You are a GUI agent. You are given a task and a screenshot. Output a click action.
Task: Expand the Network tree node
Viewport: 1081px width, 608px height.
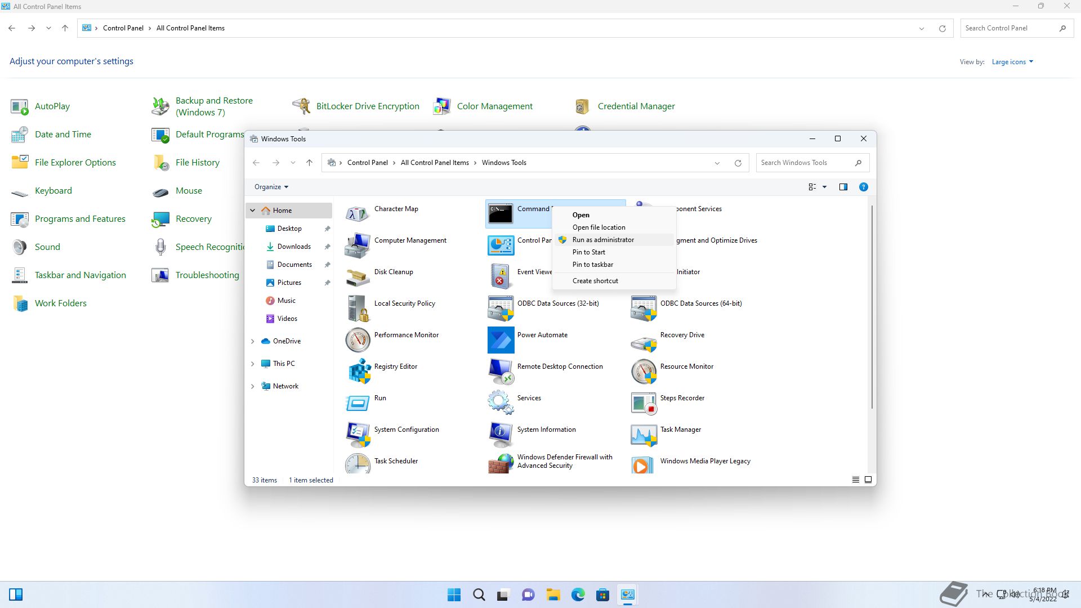(x=253, y=386)
